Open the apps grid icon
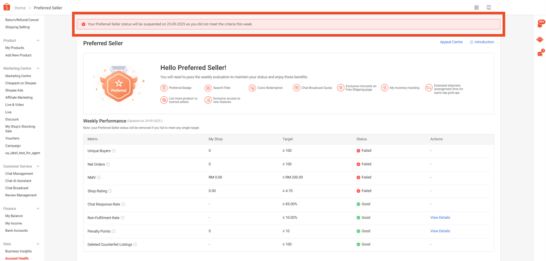 (476, 8)
